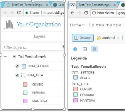Click Area 1 blue swatch in Legenda
The width and height of the screenshot is (125, 112).
pyautogui.click(x=76, y=77)
